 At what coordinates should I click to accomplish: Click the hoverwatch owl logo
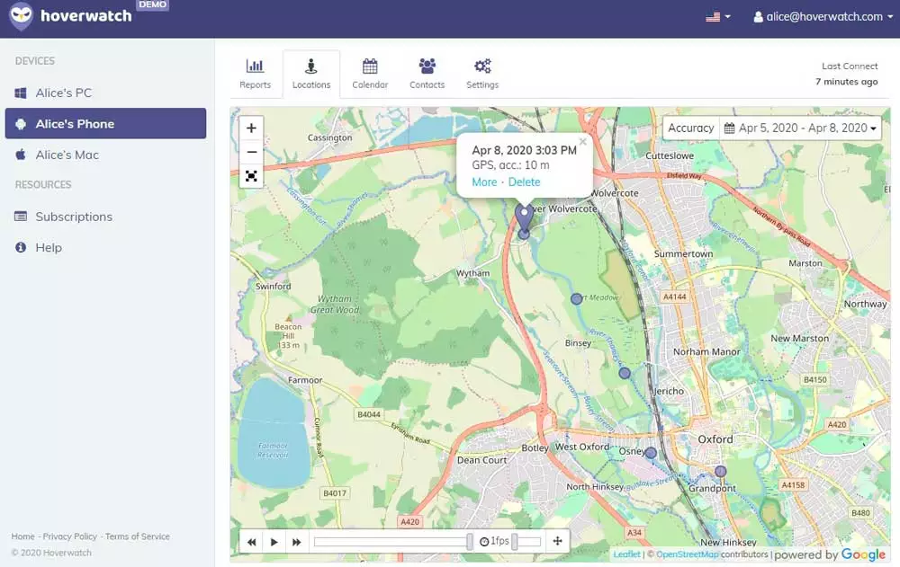22,15
